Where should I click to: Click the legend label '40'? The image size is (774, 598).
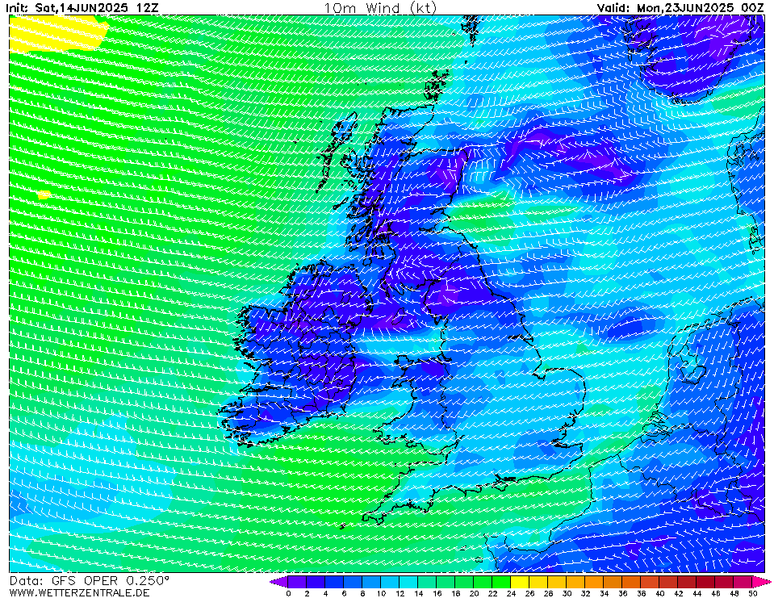point(660,593)
